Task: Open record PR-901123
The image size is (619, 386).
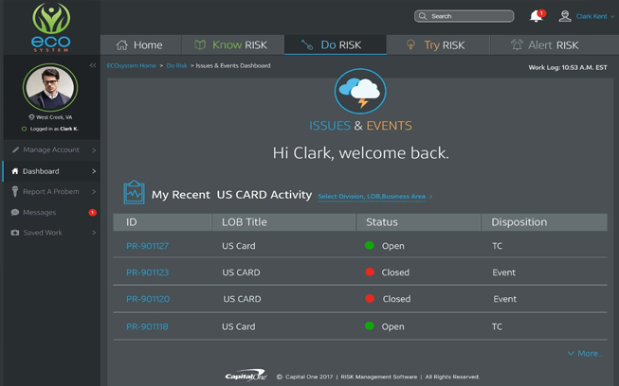Action: (147, 272)
